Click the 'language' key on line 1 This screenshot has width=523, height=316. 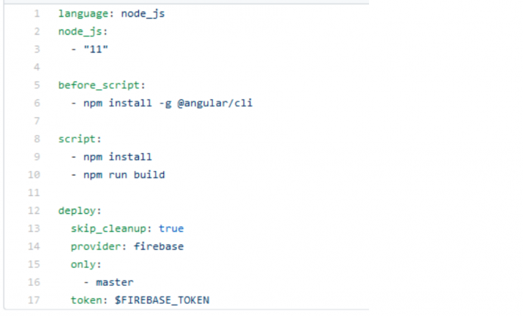pyautogui.click(x=83, y=14)
